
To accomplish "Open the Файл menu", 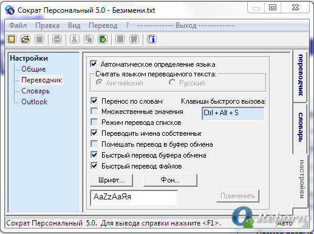I will [18, 25].
